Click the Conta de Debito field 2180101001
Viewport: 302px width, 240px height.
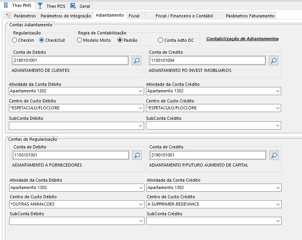pyautogui.click(x=70, y=61)
